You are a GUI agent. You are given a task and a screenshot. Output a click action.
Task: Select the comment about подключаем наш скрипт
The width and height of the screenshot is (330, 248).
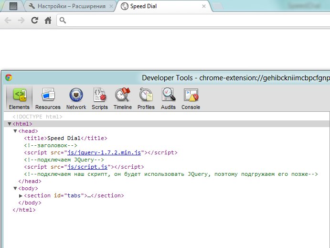pyautogui.click(x=171, y=174)
